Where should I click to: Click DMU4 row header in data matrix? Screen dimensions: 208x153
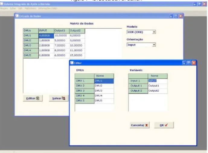tap(31, 50)
